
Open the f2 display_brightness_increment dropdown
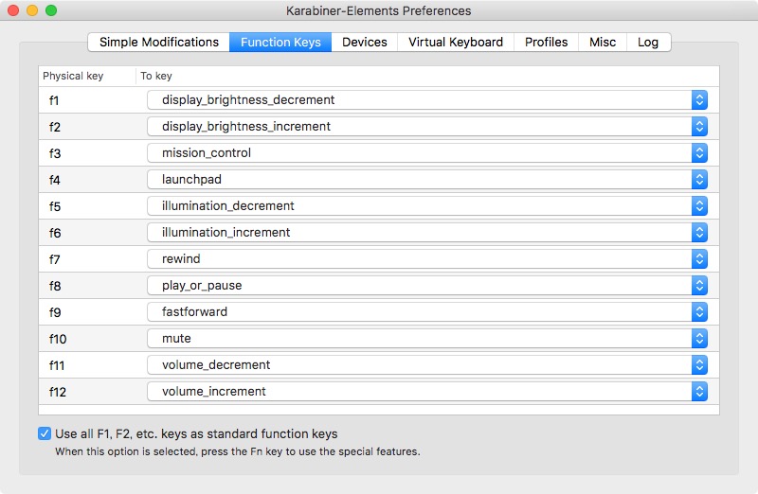427,127
